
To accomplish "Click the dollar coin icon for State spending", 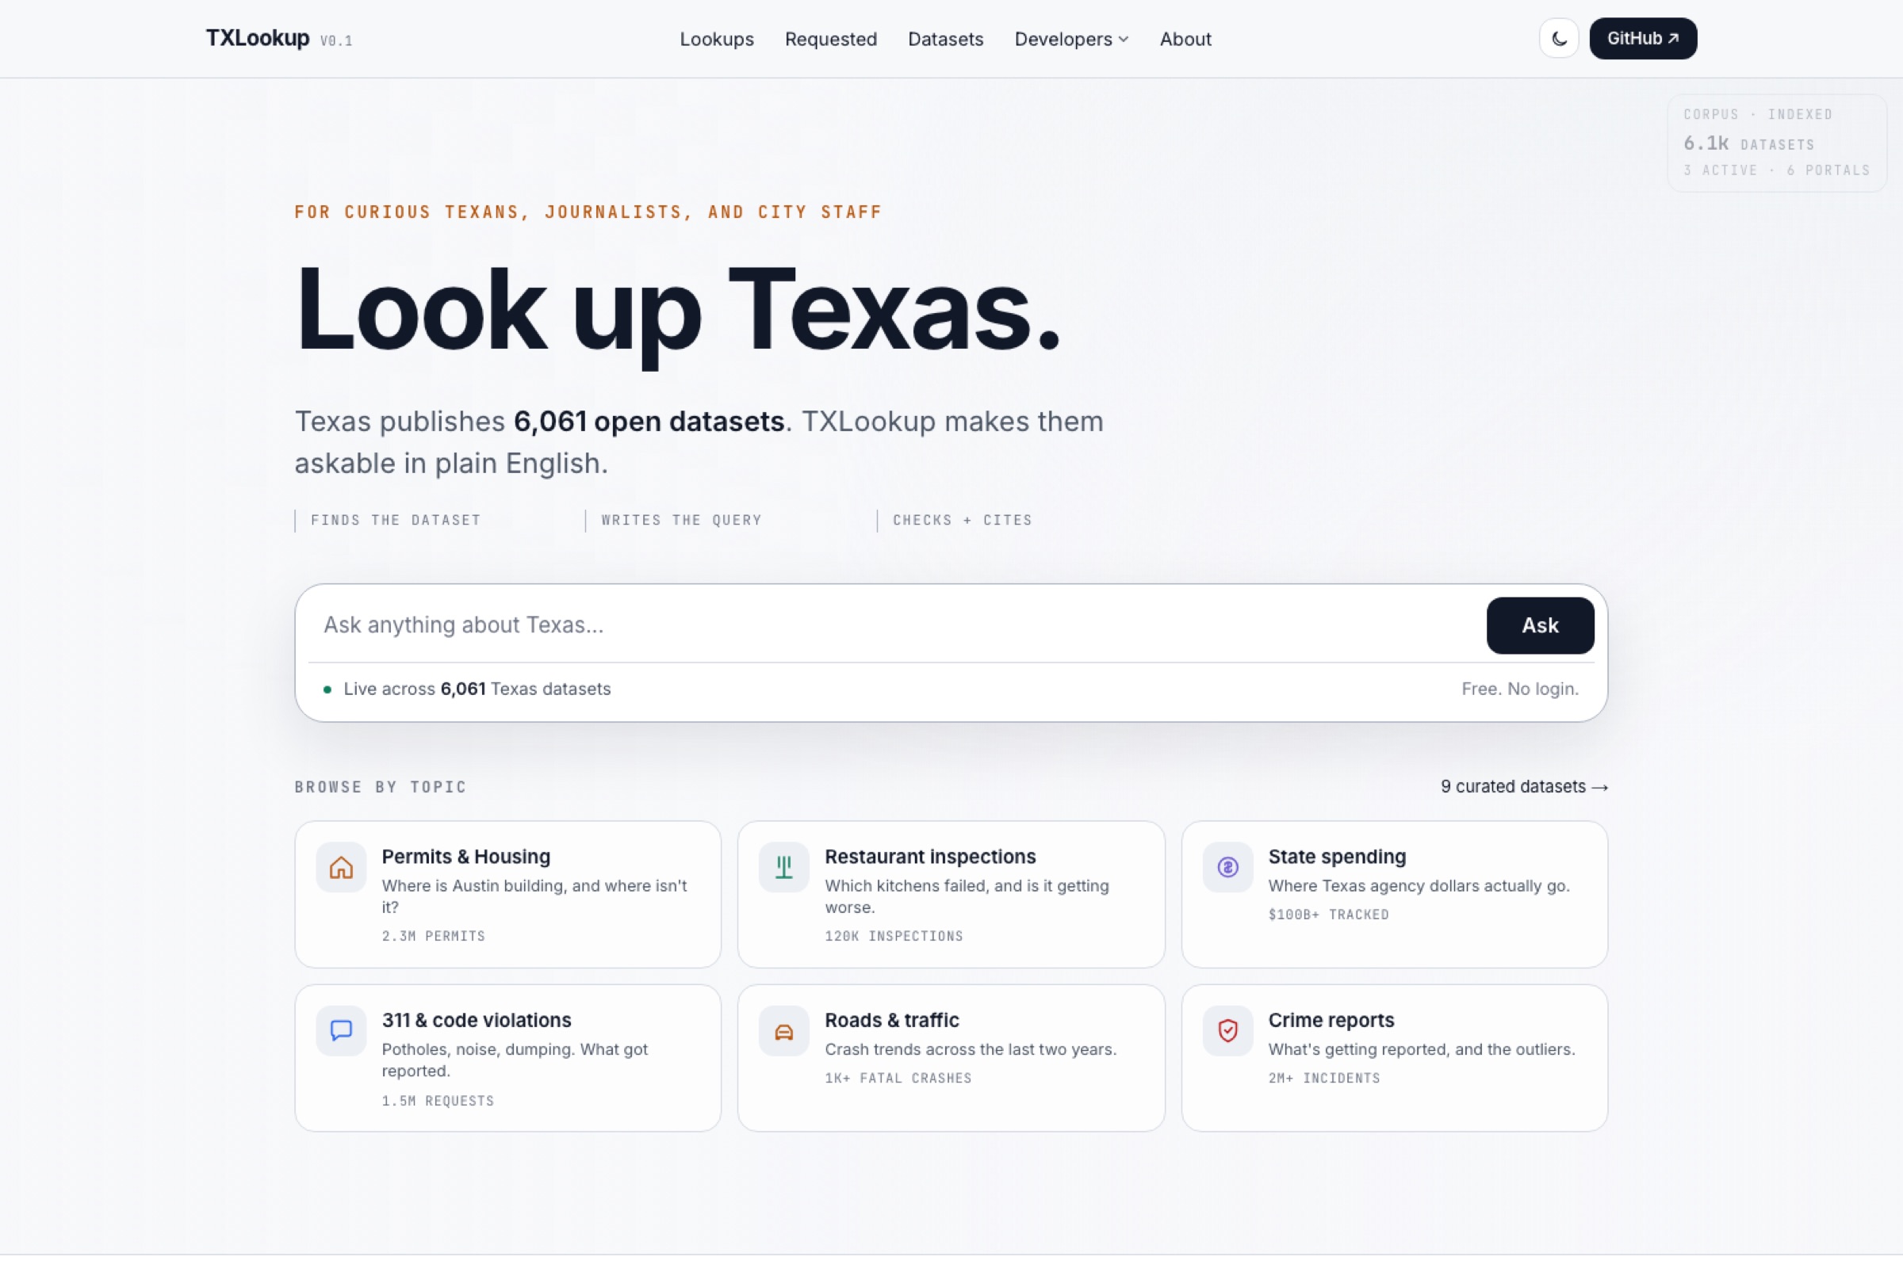I will (x=1227, y=867).
